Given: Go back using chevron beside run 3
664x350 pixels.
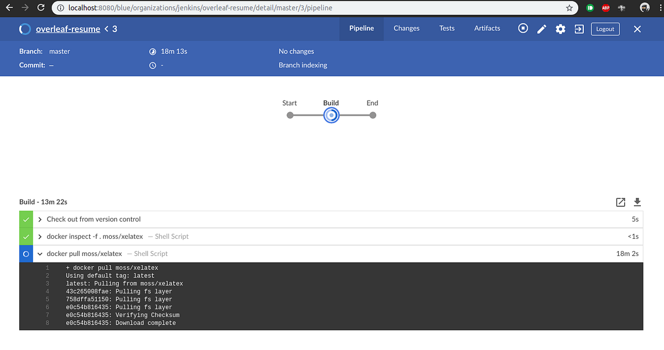Looking at the screenshot, I should (x=106, y=29).
